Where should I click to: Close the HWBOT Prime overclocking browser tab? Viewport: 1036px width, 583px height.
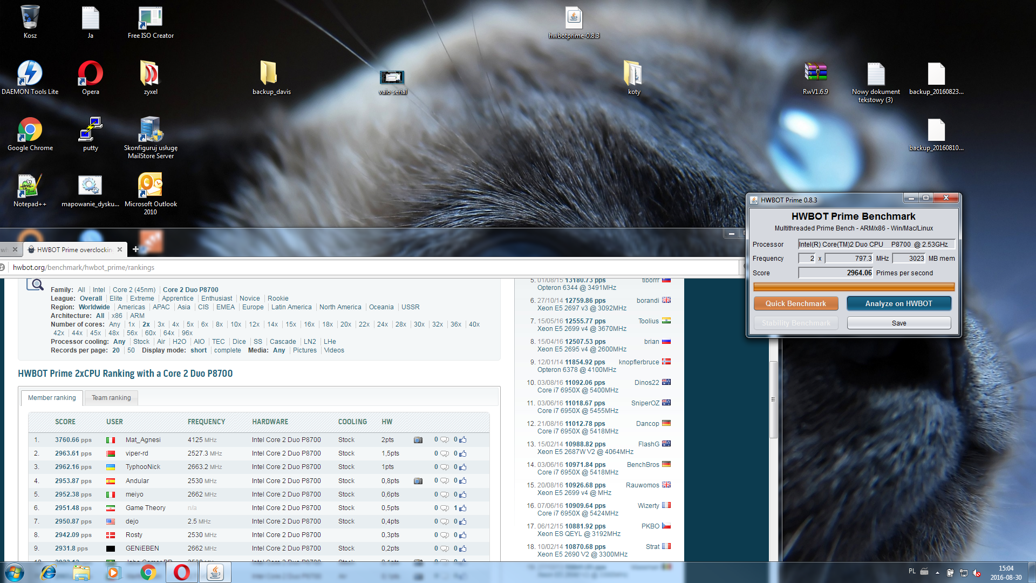click(120, 249)
